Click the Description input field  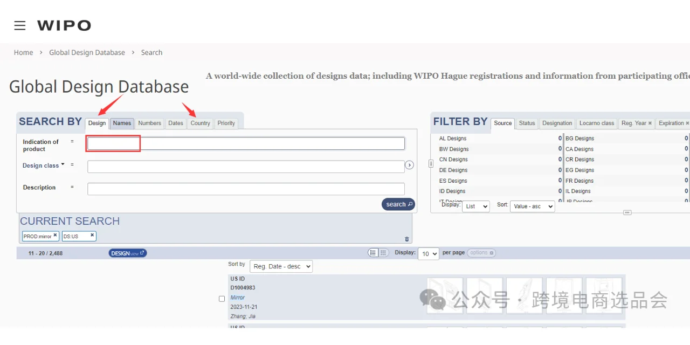(x=246, y=189)
